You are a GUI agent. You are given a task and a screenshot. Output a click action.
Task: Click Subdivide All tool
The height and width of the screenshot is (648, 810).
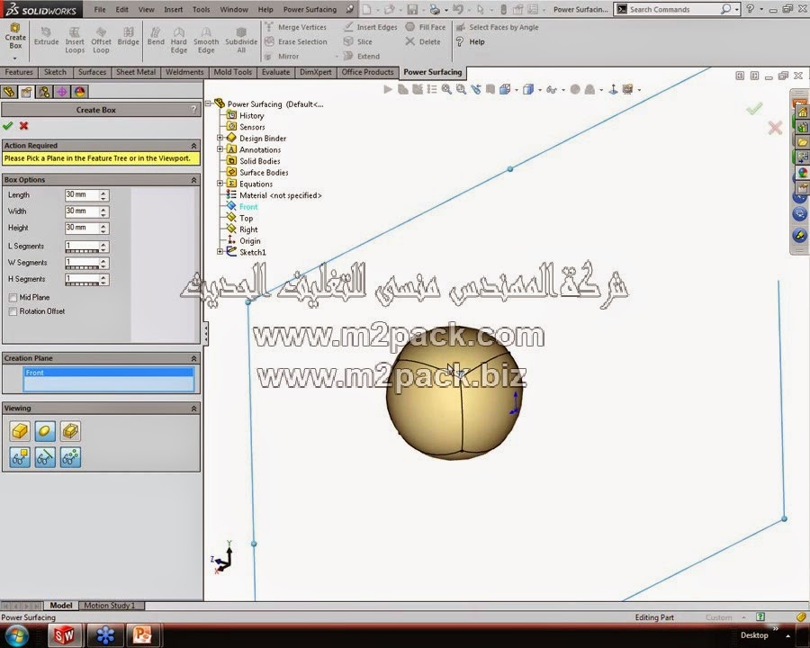(x=241, y=40)
